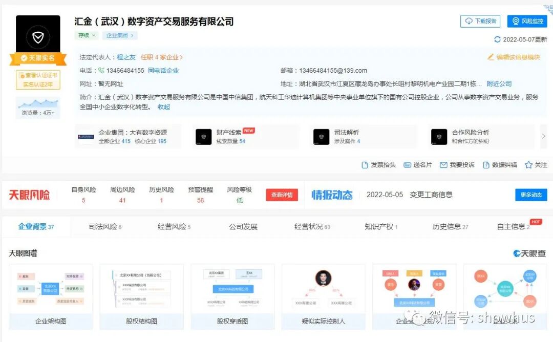Open 周边风险 count 41
Image resolution: width=553 pixels, height=342 pixels.
[122, 200]
